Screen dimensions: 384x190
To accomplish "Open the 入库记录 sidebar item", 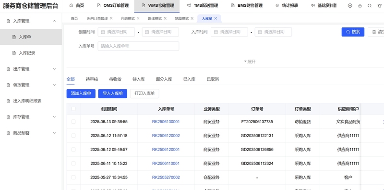I will 31,53.
